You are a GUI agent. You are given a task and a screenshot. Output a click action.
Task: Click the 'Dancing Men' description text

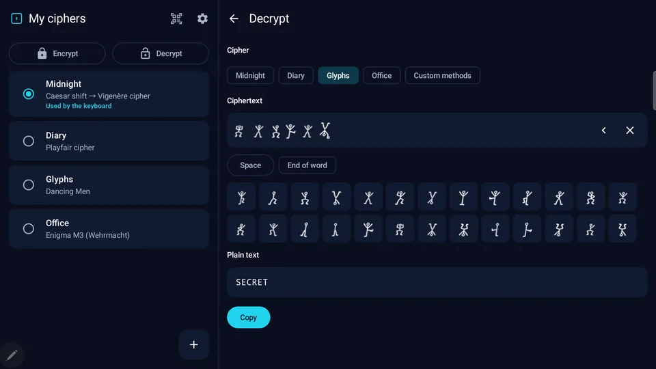coord(68,191)
